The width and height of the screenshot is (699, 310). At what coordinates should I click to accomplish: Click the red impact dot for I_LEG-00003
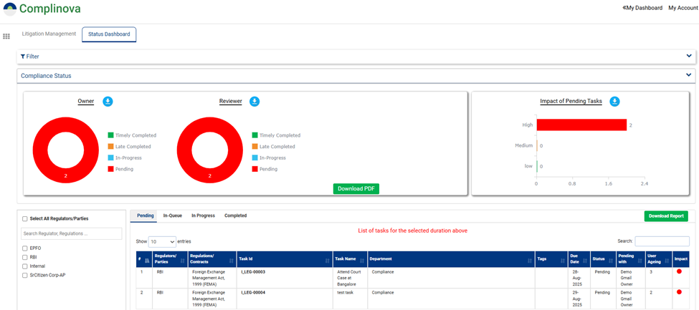click(679, 272)
